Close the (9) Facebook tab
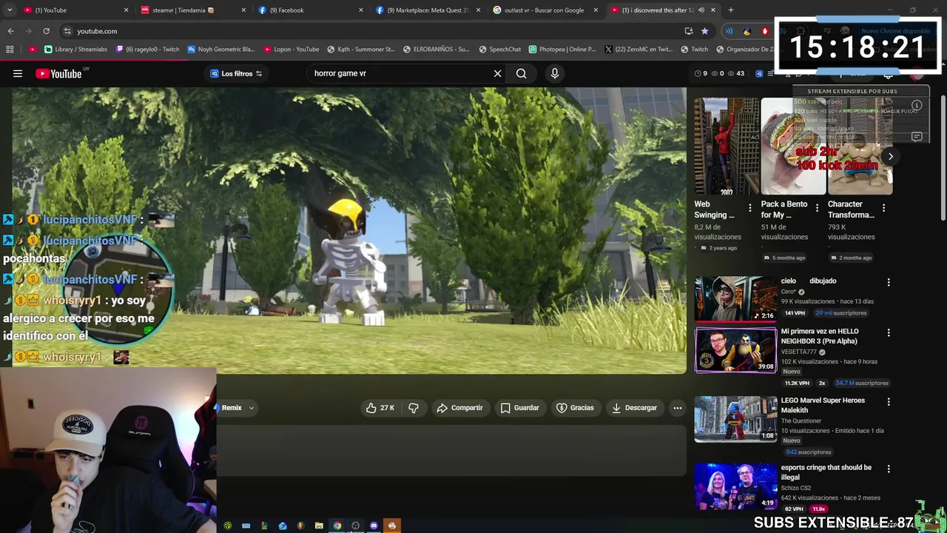 click(x=361, y=10)
